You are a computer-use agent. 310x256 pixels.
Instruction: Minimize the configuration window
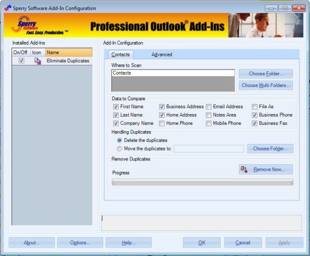[272, 9]
